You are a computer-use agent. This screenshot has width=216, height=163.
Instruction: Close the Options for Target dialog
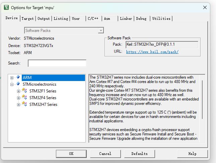point(205,7)
